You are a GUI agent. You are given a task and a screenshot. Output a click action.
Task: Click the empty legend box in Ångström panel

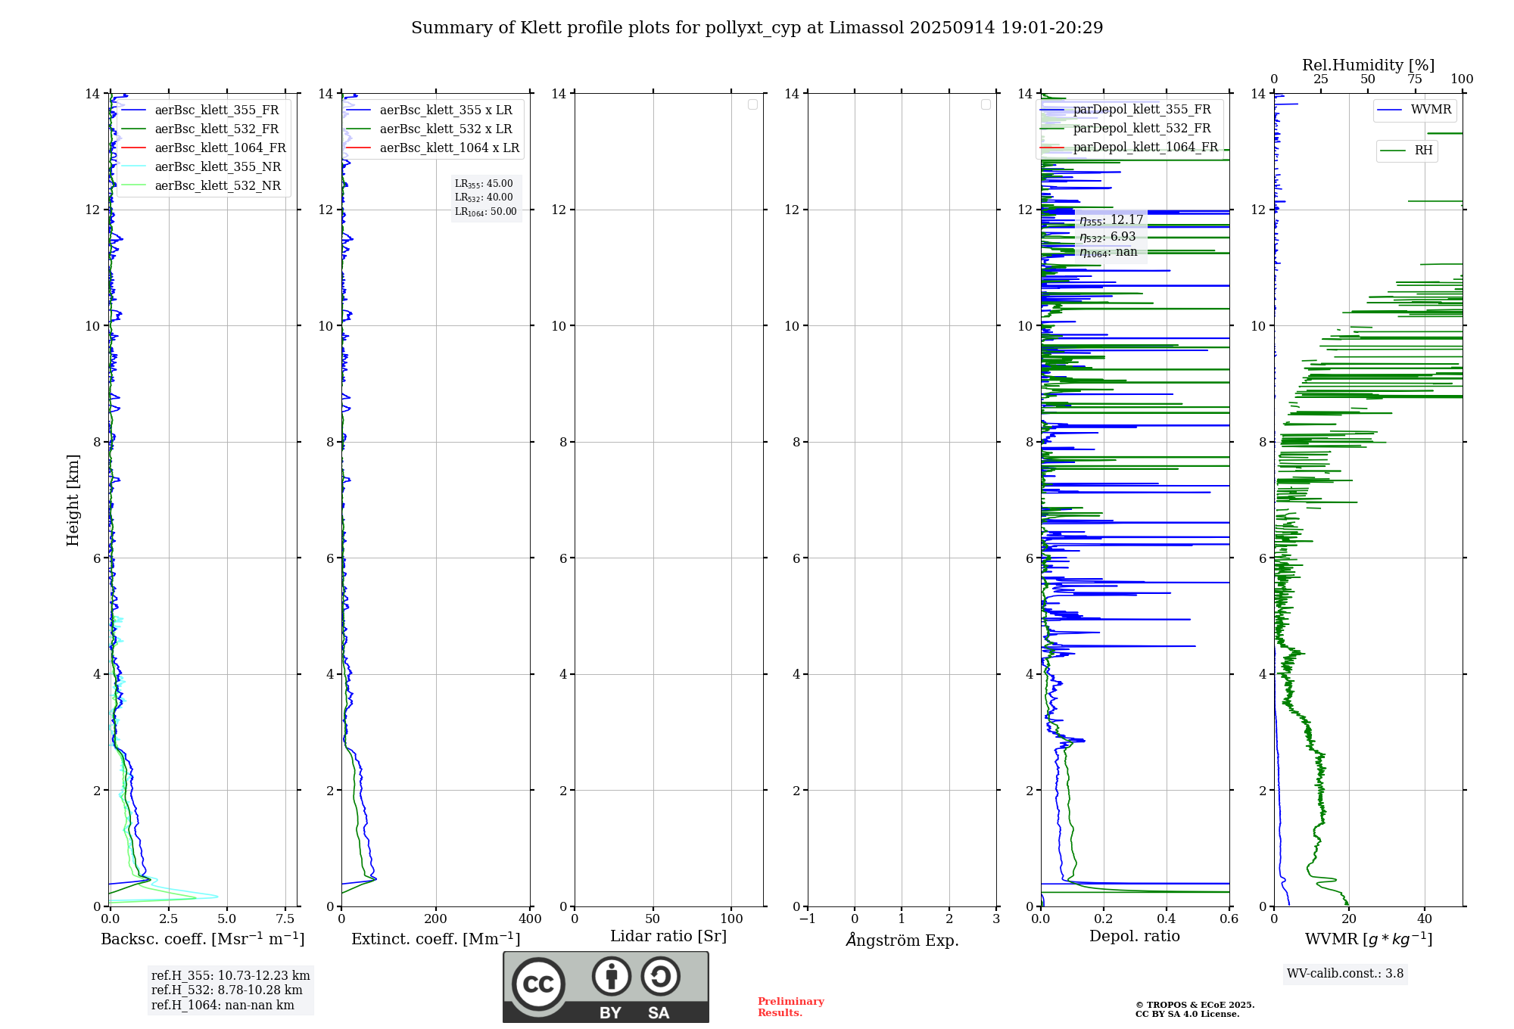click(986, 104)
